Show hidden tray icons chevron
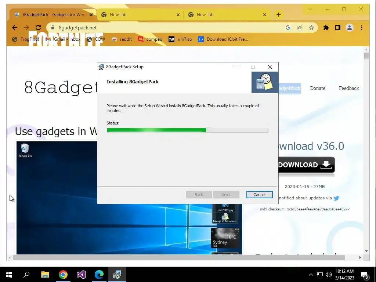Screen dimensions: 376x282 tap(311, 275)
